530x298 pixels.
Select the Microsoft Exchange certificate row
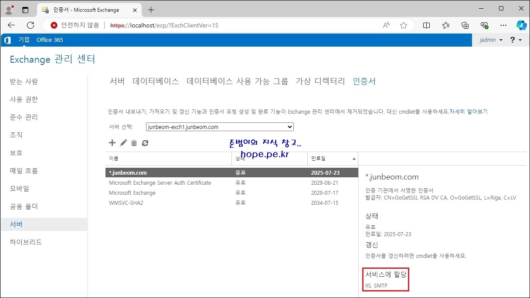coord(231,193)
